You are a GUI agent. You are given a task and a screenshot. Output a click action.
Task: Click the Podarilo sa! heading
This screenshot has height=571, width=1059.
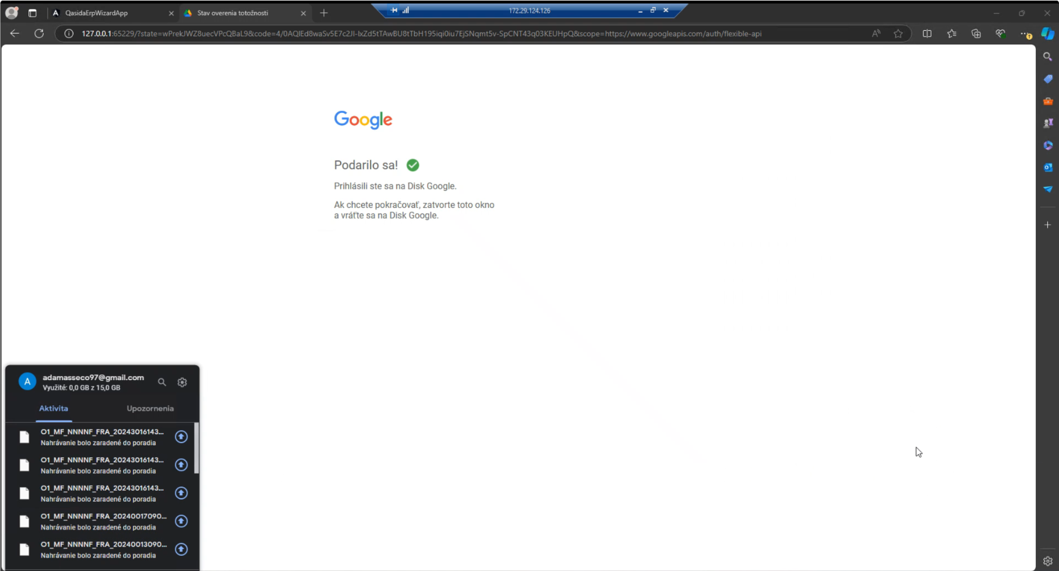point(366,165)
